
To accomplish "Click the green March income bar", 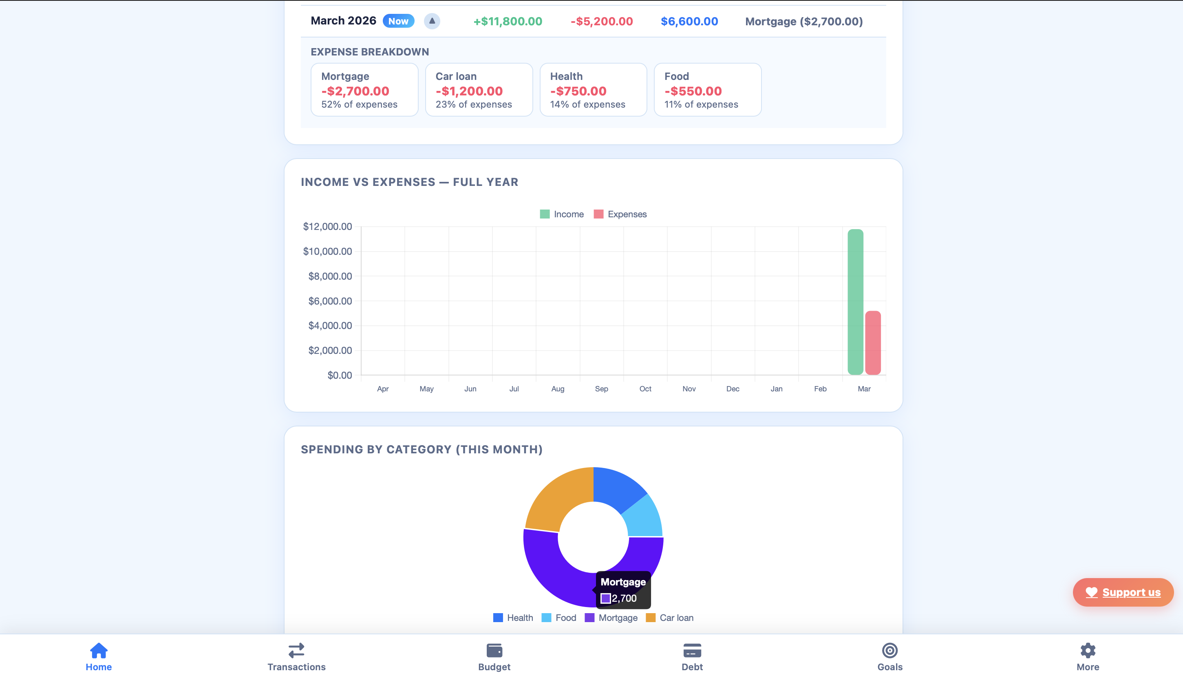I will click(x=855, y=302).
